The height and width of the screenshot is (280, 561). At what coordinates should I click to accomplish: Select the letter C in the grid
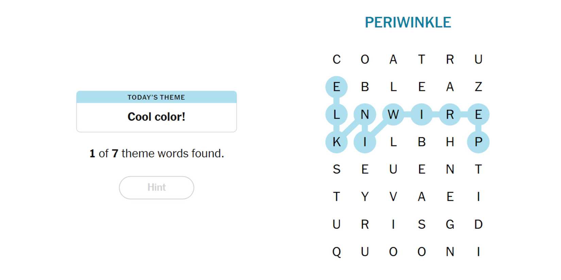click(x=336, y=59)
